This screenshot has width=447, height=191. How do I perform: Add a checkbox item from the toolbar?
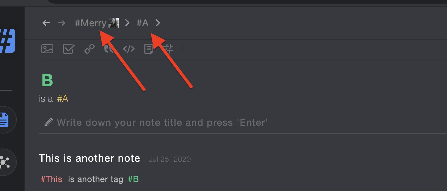(x=69, y=49)
